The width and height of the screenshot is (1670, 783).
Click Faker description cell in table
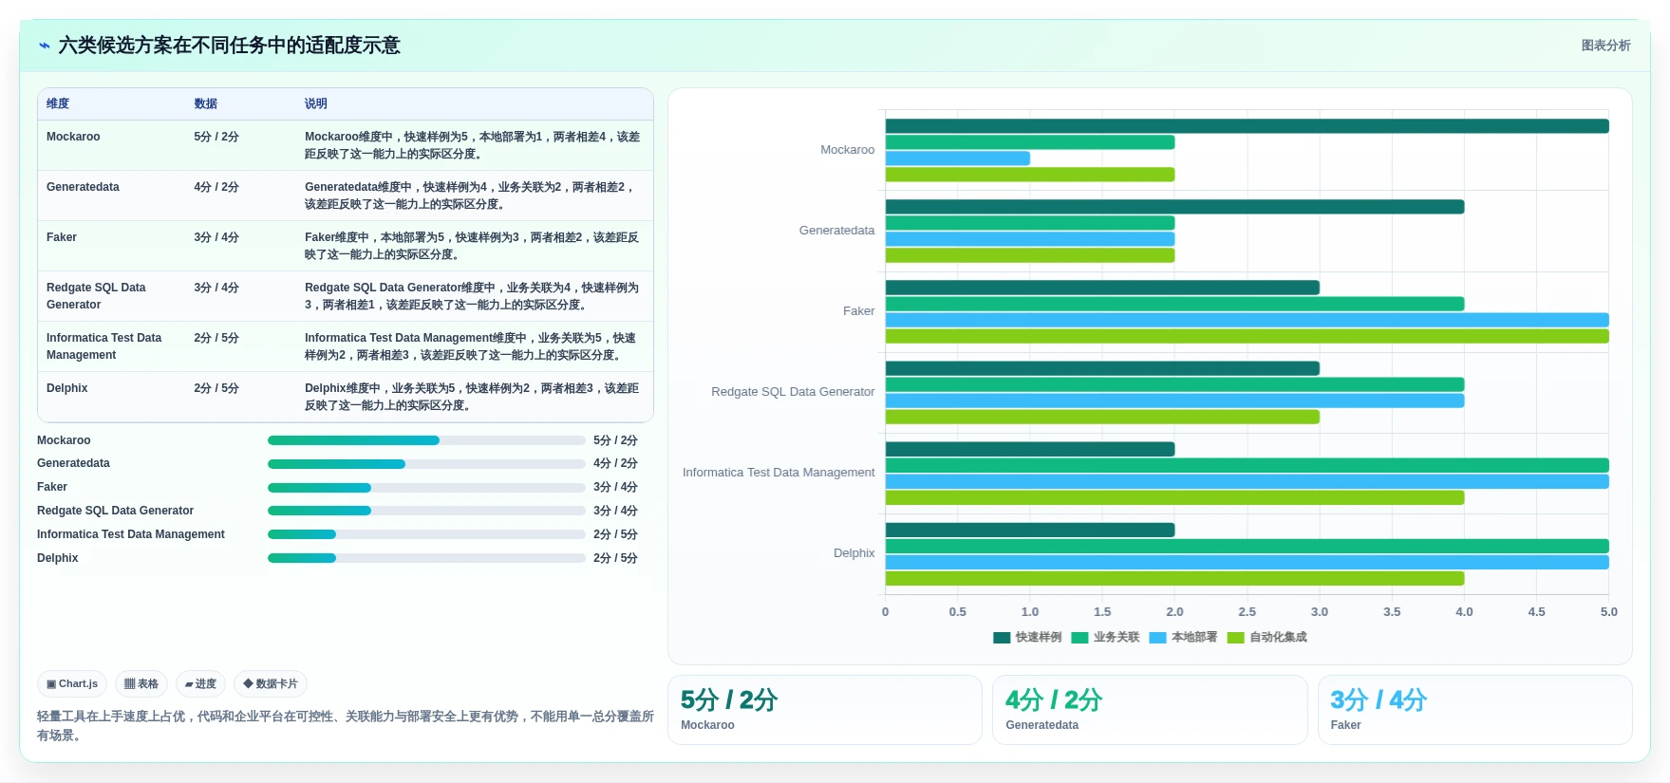pos(473,246)
